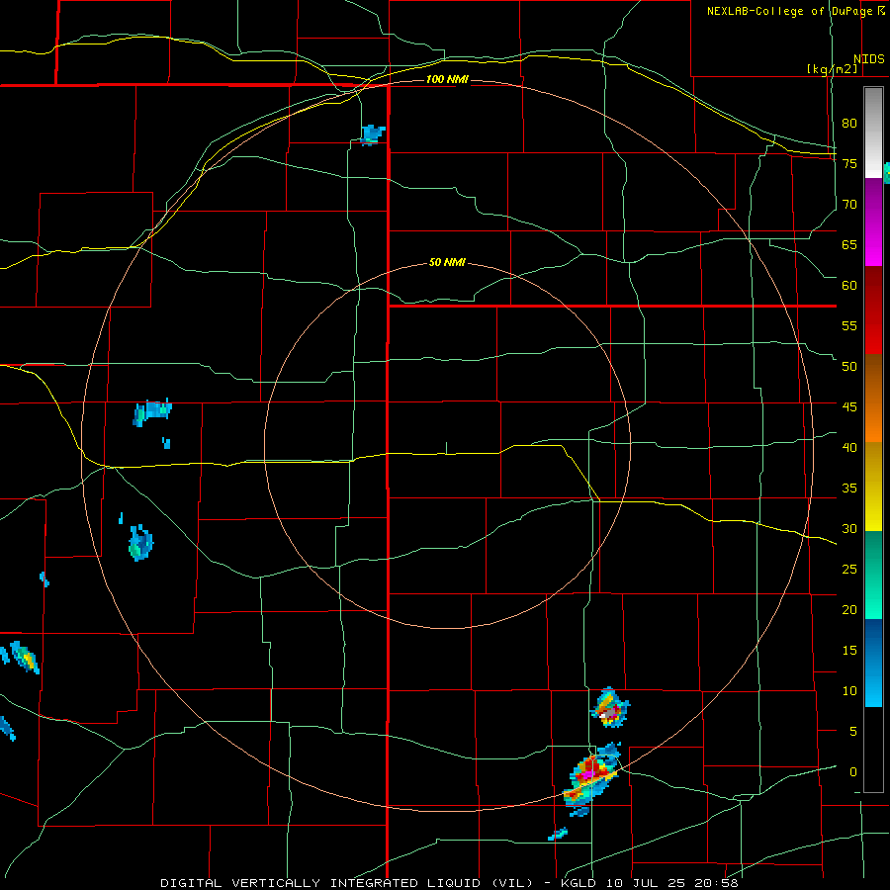
Task: Click the 5 value on color scale
Action: click(853, 732)
